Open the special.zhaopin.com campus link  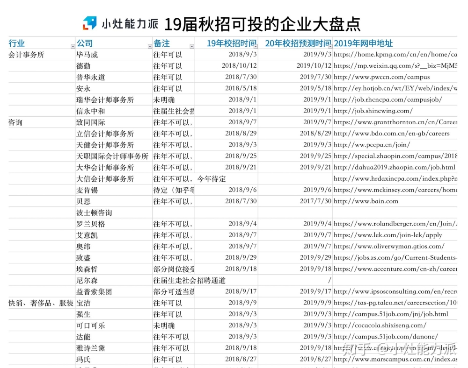point(395,156)
